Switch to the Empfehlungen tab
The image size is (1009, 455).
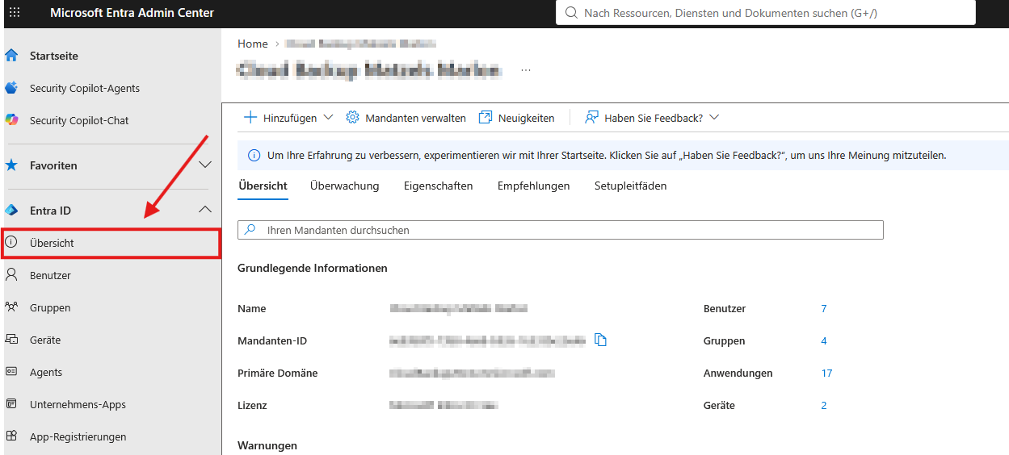point(534,186)
